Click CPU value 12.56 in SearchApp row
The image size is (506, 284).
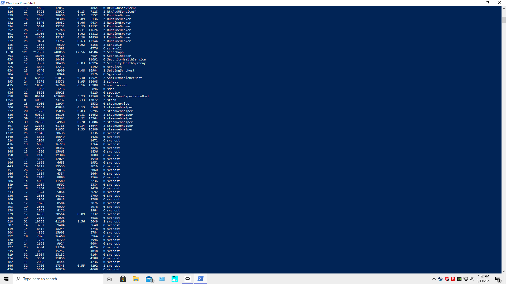80,52
